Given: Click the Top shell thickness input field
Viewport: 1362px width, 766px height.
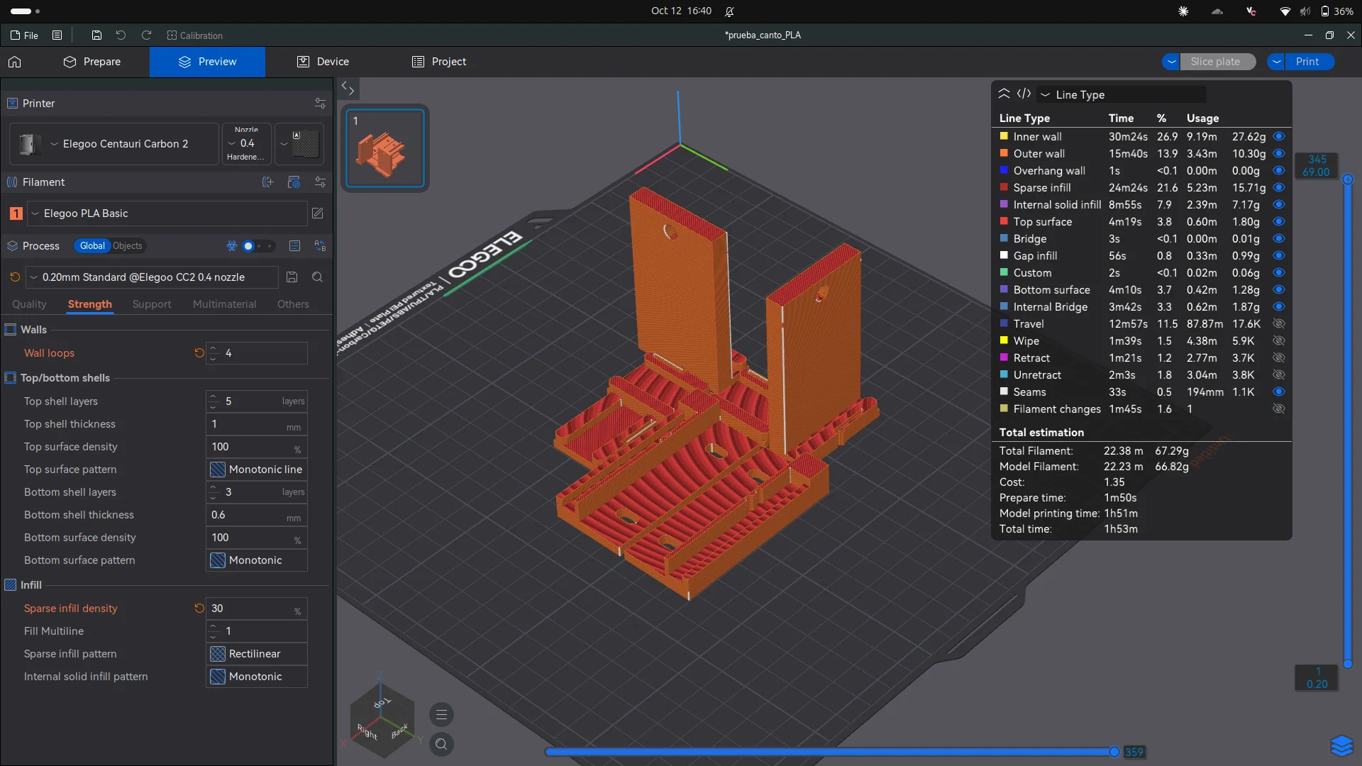Looking at the screenshot, I should tap(257, 424).
